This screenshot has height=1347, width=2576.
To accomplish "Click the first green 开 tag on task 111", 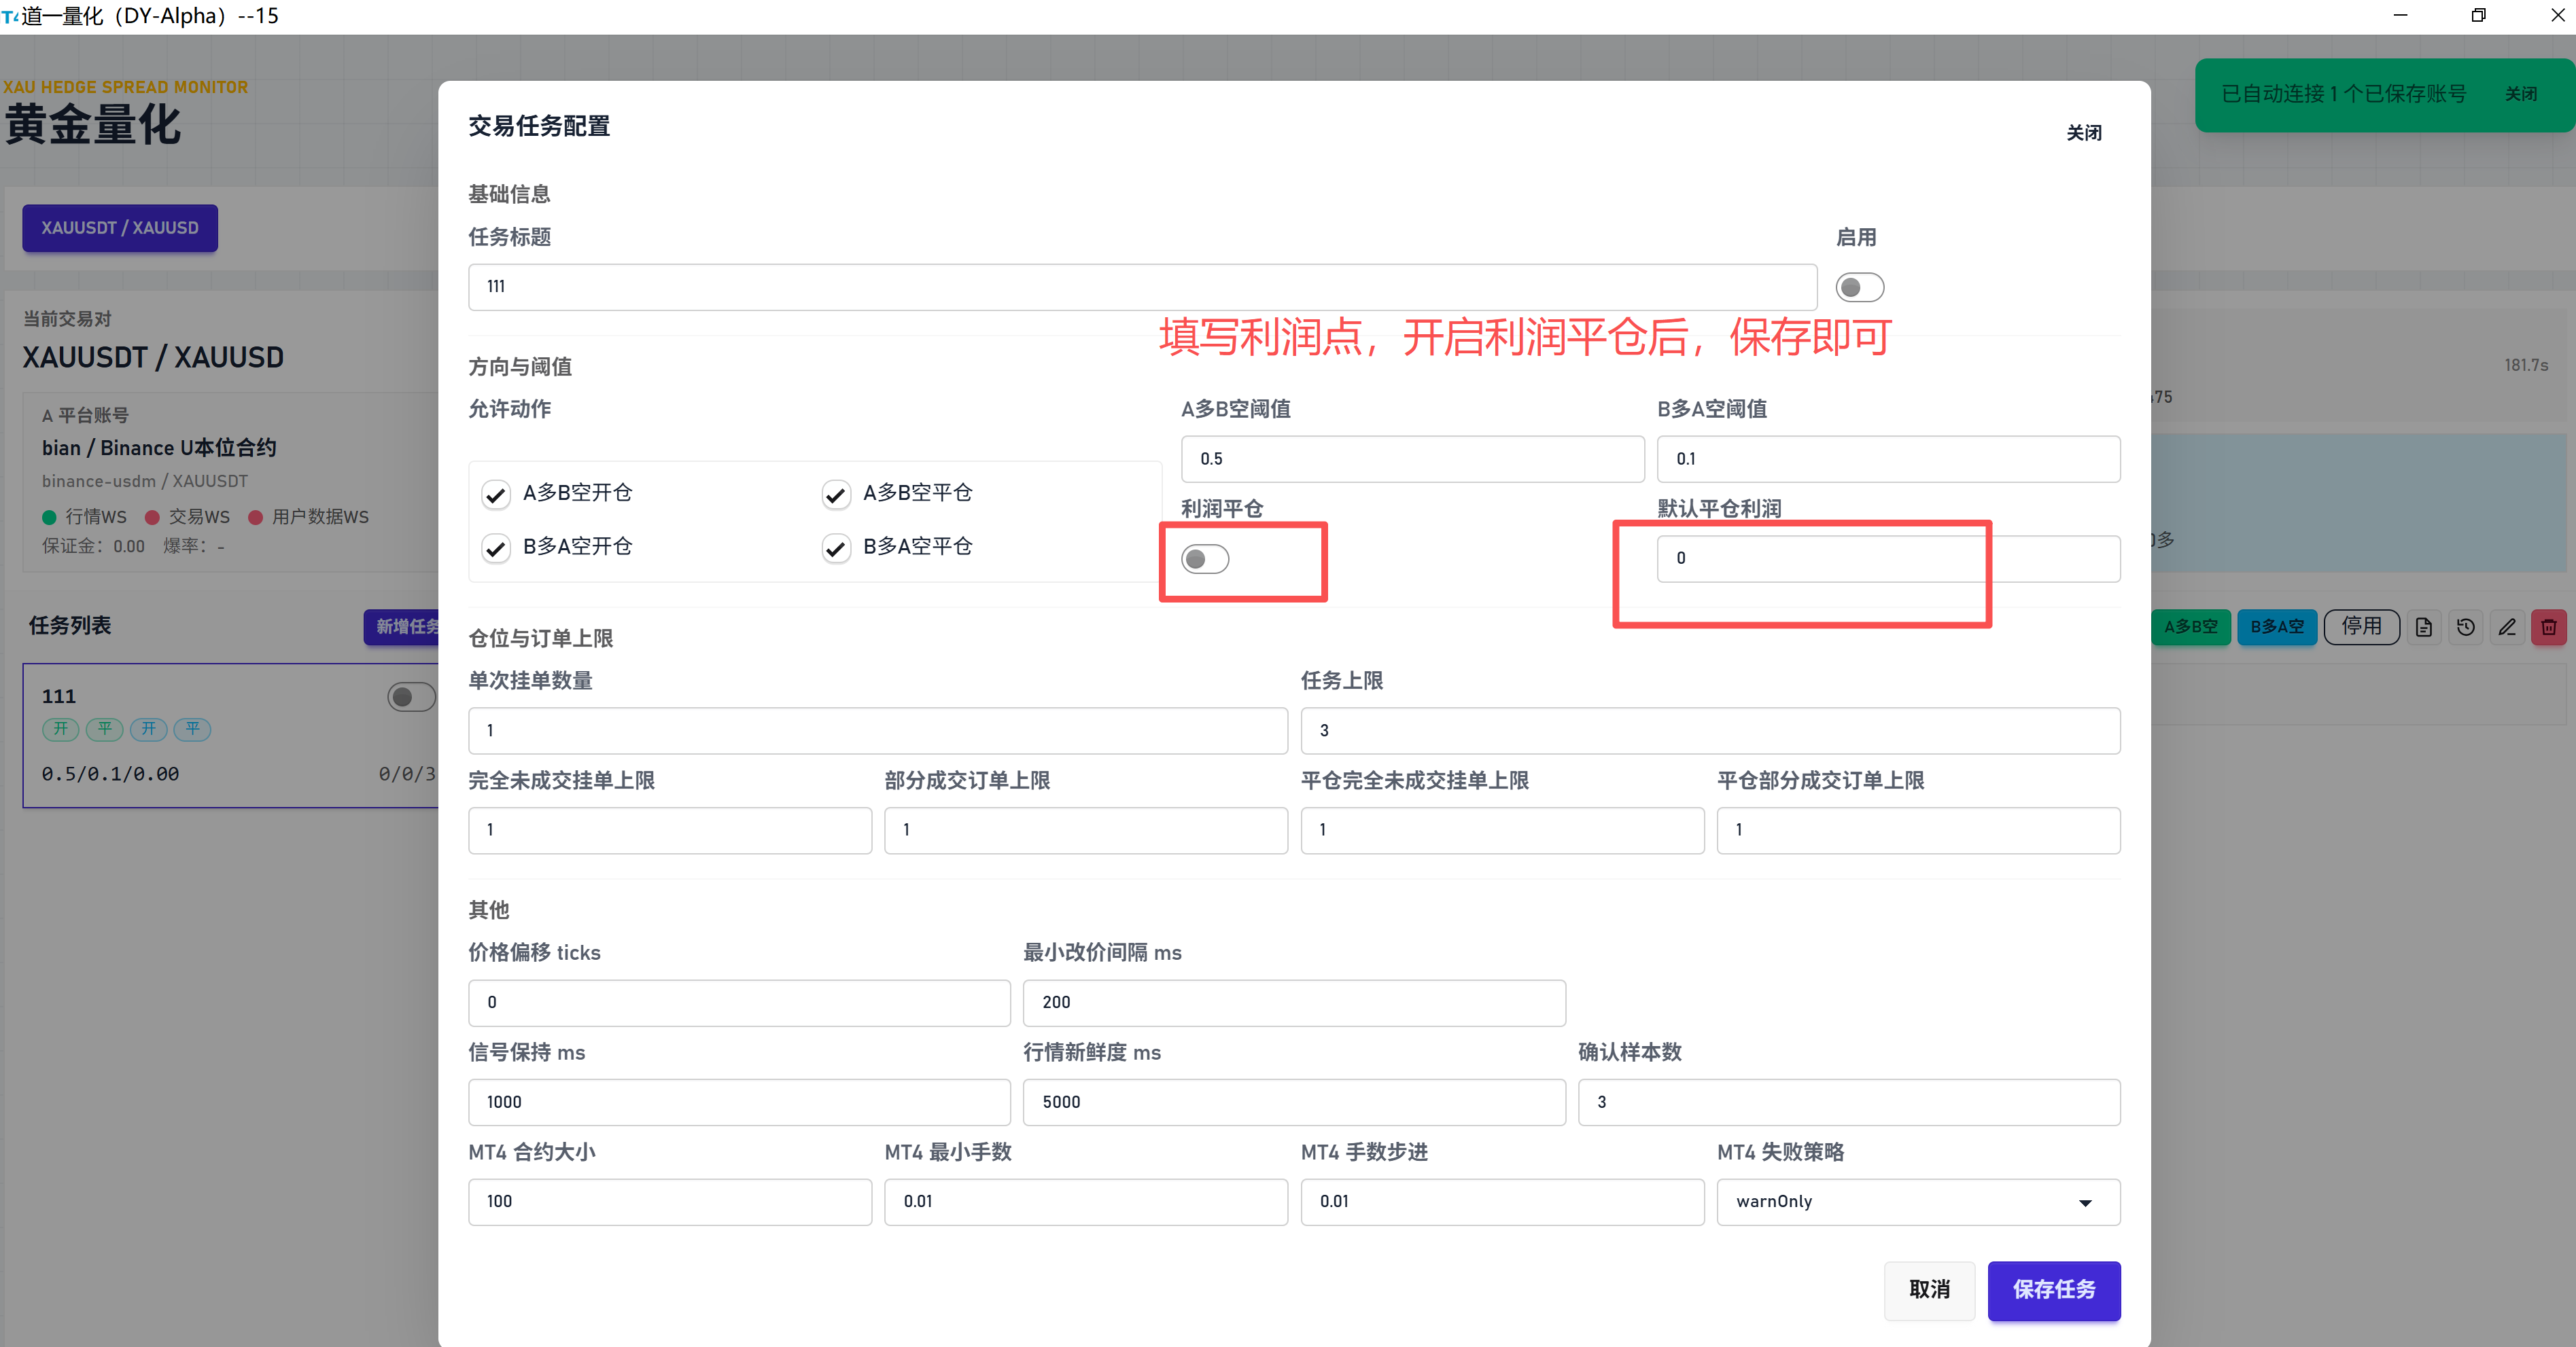I will (x=61, y=730).
